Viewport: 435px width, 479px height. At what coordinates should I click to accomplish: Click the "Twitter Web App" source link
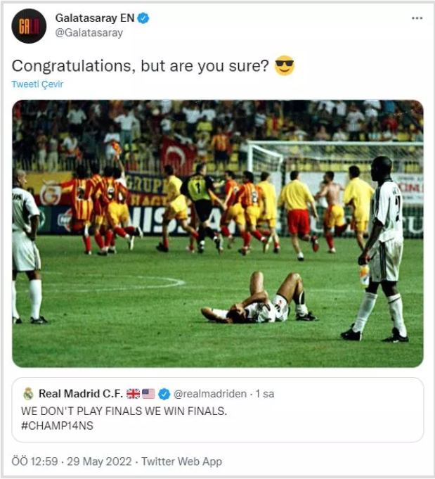tap(181, 461)
